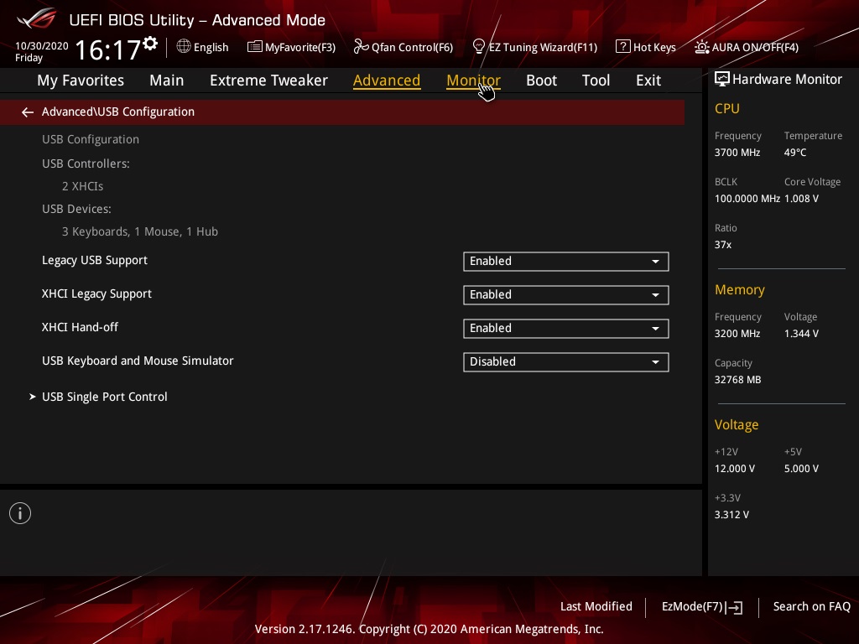Open the XHCI Legacy Support dropdown

click(x=565, y=294)
